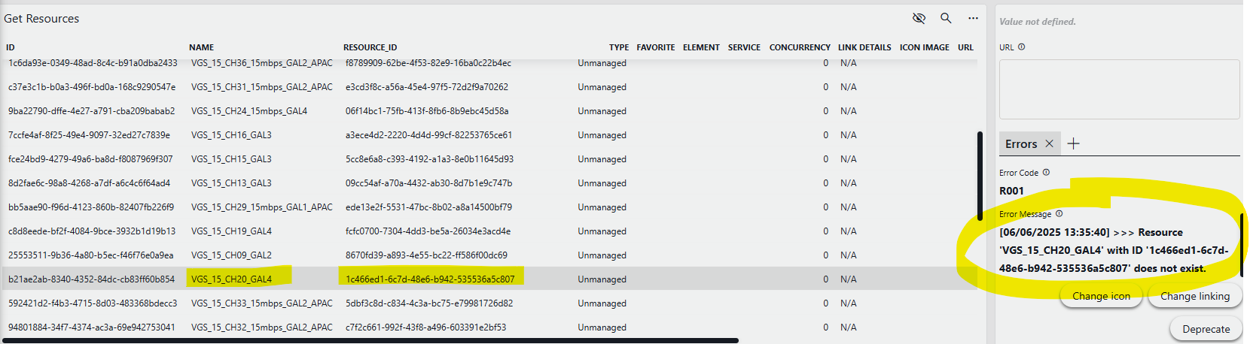The image size is (1250, 344).
Task: Click inside the empty URL text field
Action: coord(1119,89)
